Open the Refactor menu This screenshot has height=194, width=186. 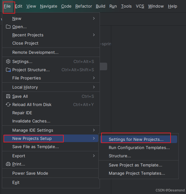pyautogui.click(x=84, y=6)
